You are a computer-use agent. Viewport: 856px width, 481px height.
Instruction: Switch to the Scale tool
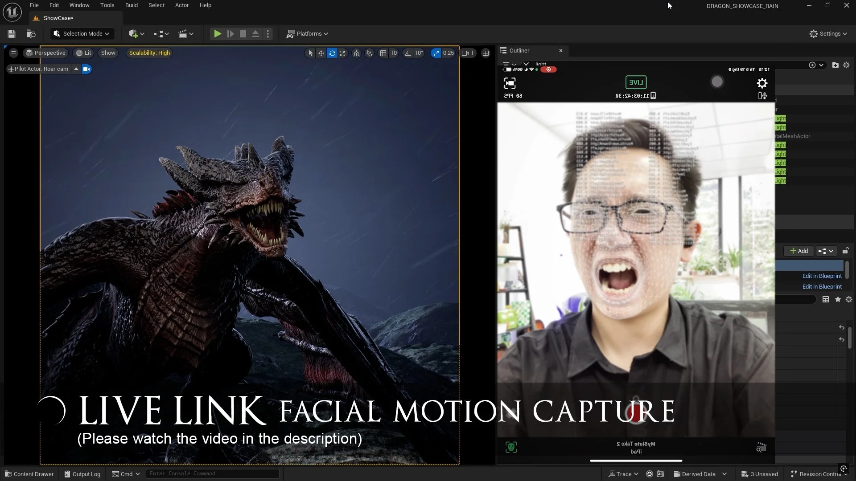(x=342, y=53)
